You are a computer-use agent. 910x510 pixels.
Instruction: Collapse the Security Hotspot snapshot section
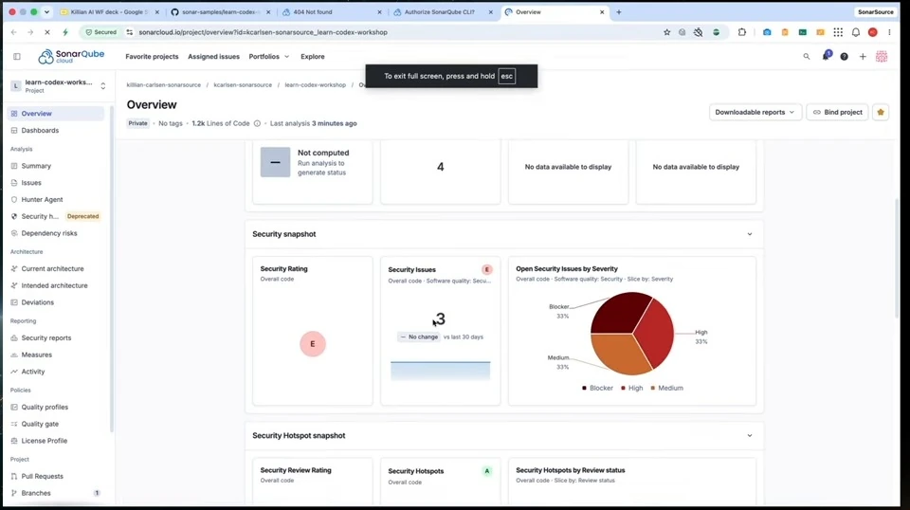[x=749, y=436]
